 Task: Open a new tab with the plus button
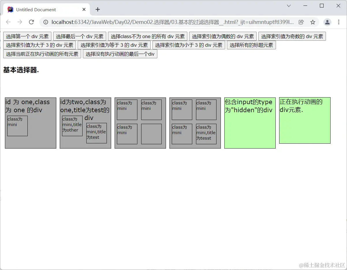(98, 10)
